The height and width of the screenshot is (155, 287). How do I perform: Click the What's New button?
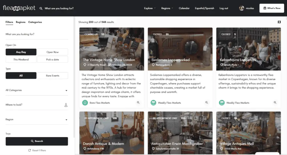tap(272, 8)
